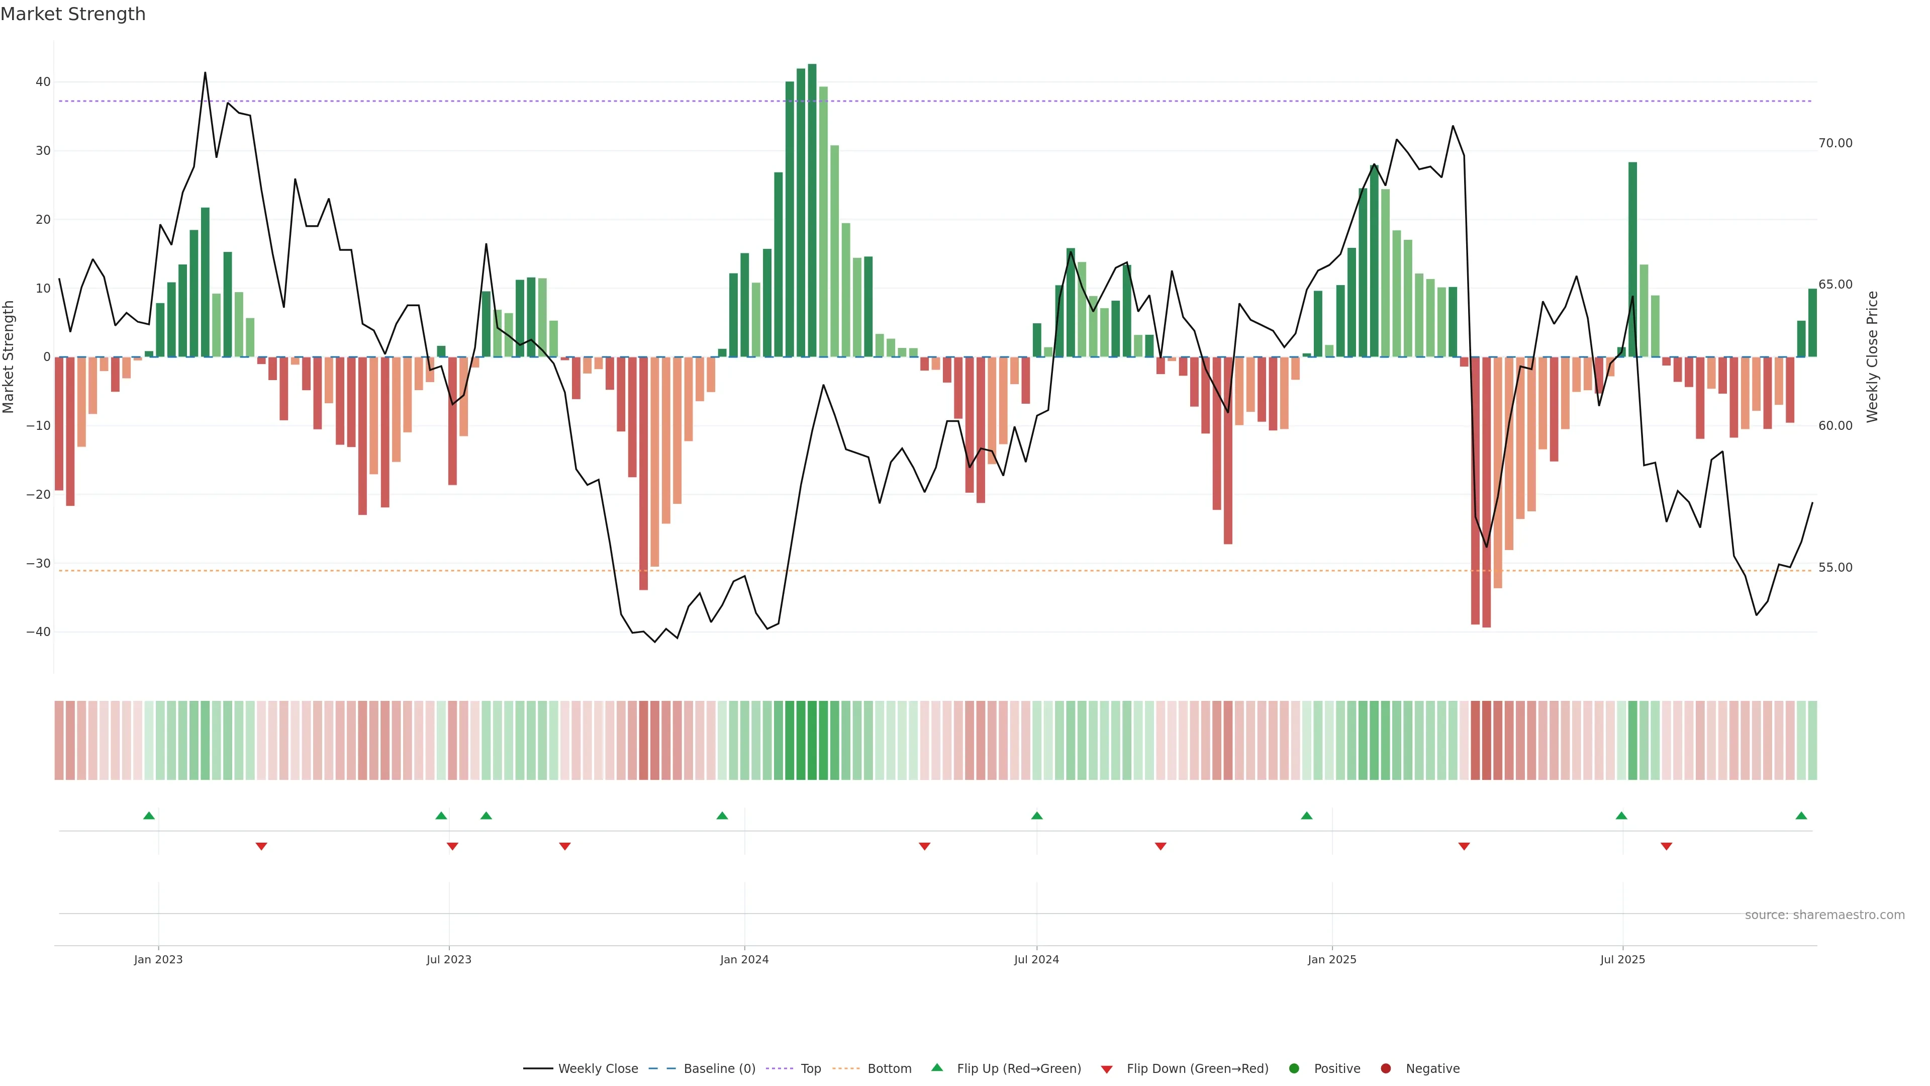Hide the Top threshold legend item
The image size is (1930, 1086).
[810, 1069]
